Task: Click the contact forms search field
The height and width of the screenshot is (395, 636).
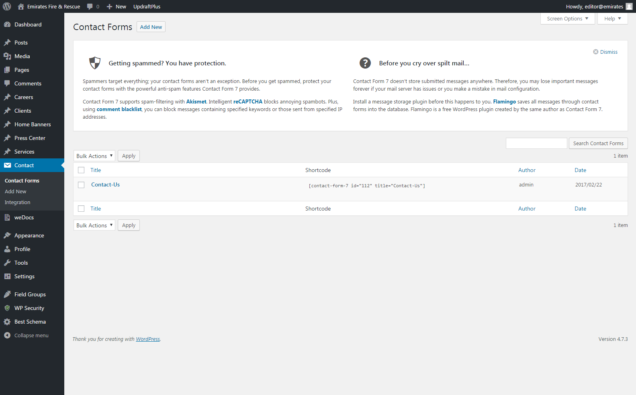Action: click(536, 143)
